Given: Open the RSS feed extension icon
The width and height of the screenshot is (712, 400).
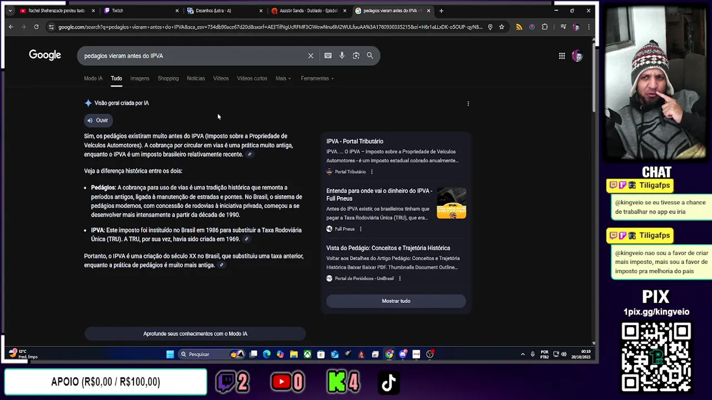Looking at the screenshot, I should tap(519, 27).
